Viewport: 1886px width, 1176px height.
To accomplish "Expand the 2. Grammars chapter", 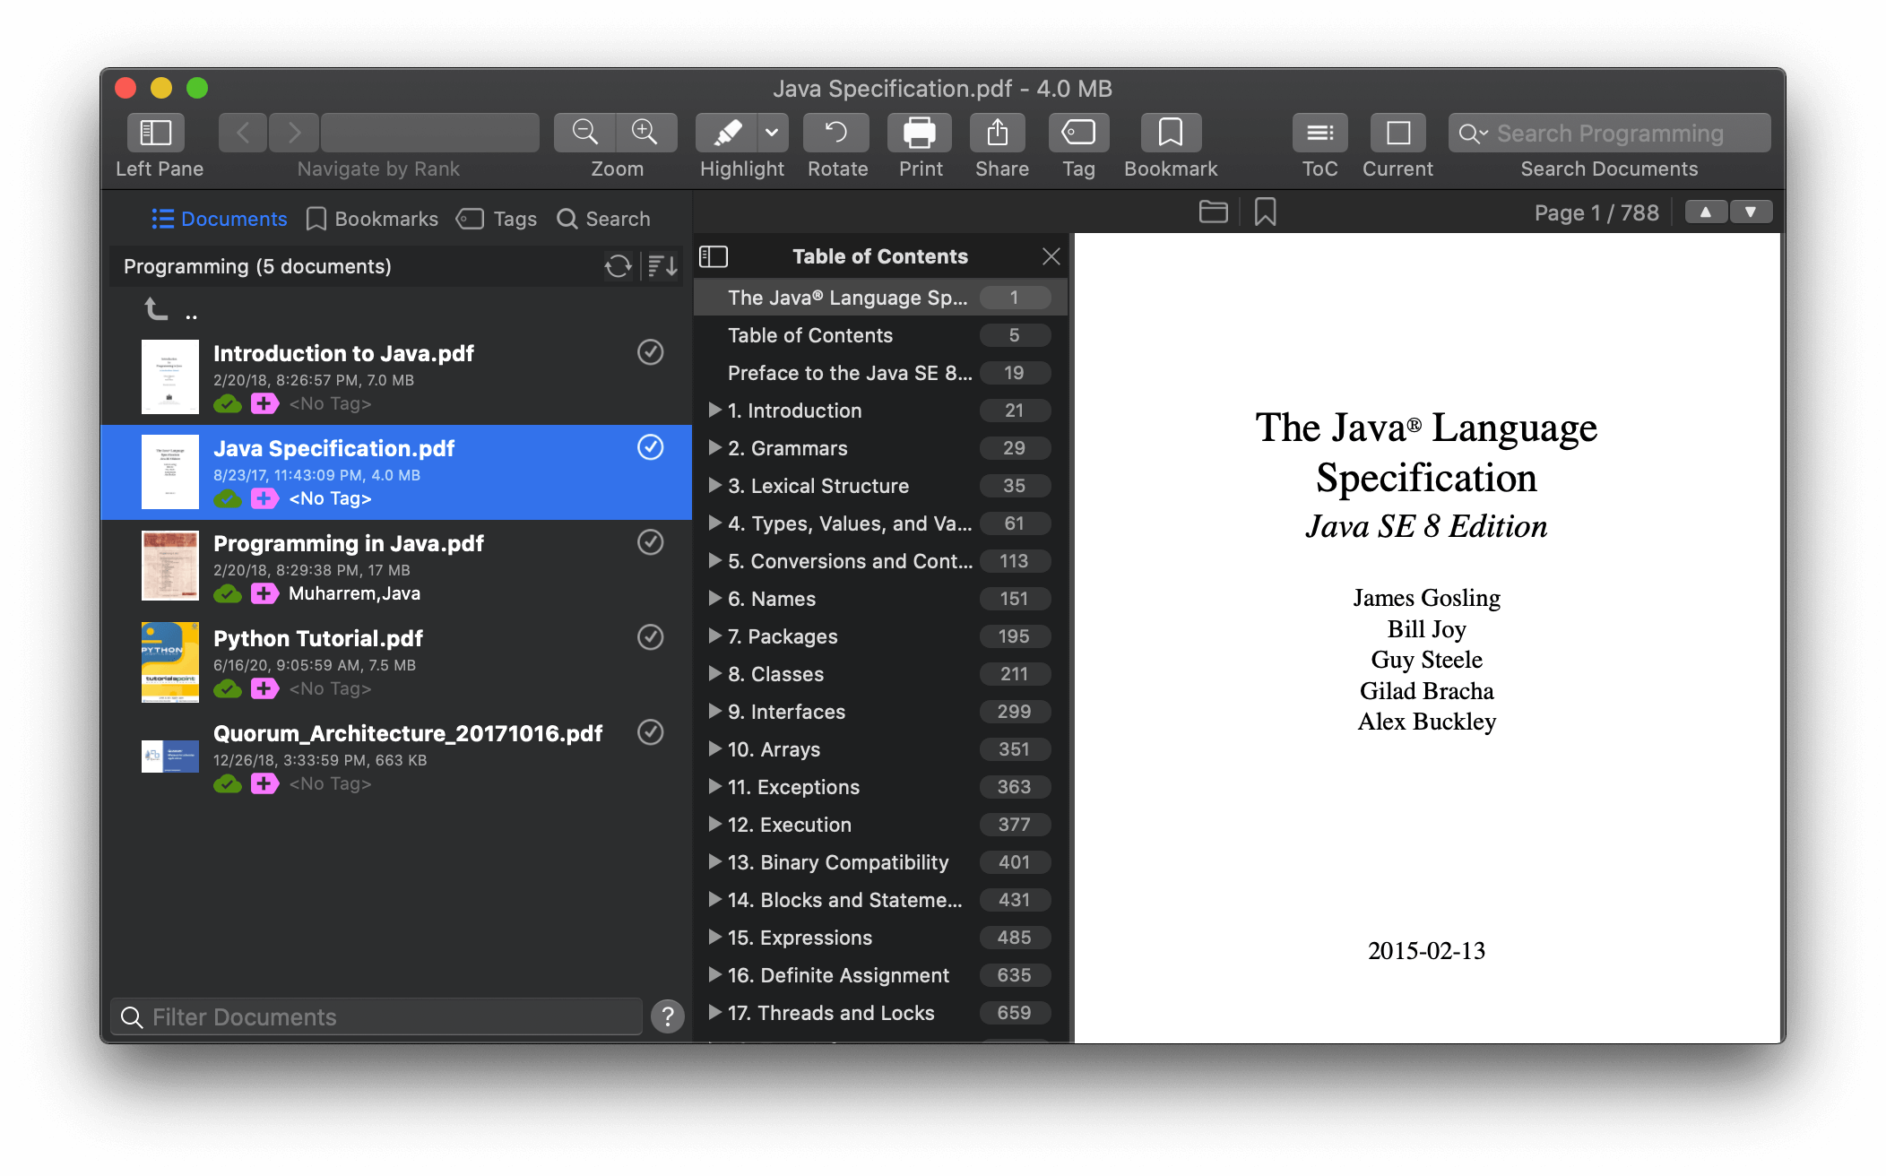I will click(714, 447).
